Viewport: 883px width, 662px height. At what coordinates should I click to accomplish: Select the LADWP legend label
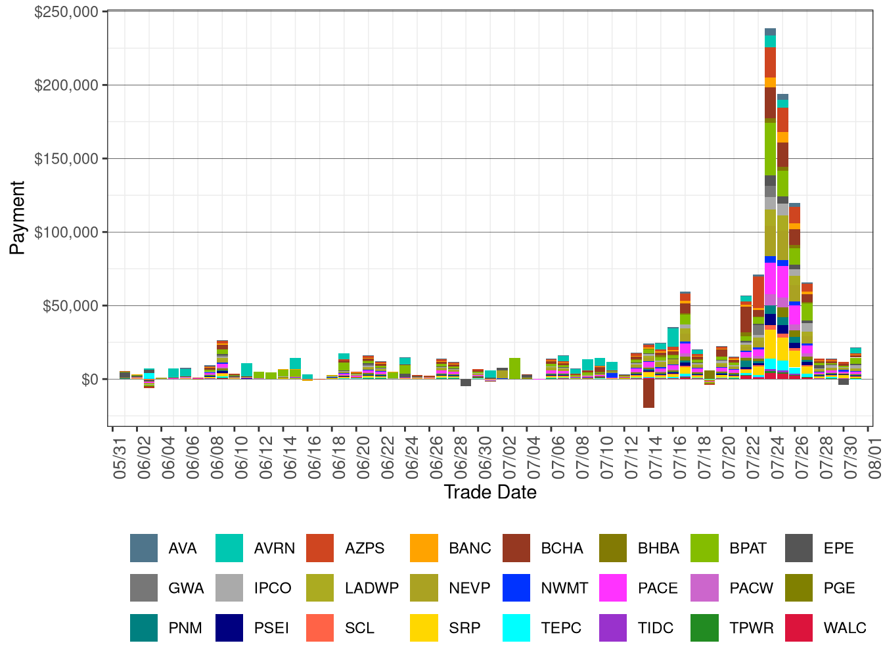coord(372,588)
